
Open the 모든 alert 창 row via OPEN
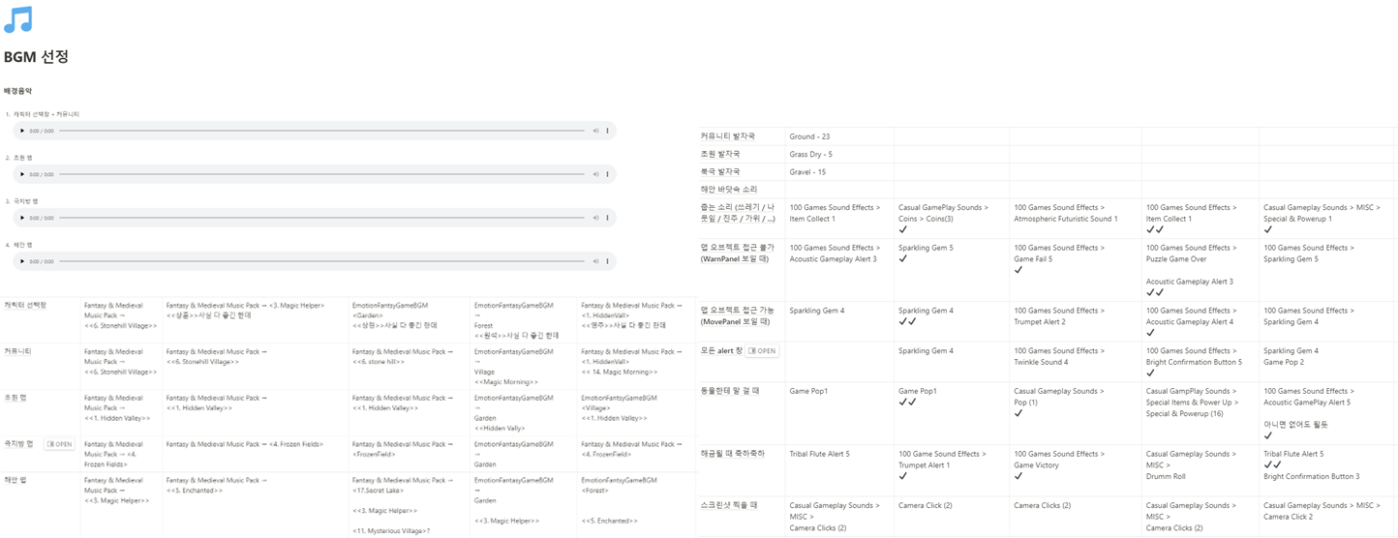pos(764,351)
